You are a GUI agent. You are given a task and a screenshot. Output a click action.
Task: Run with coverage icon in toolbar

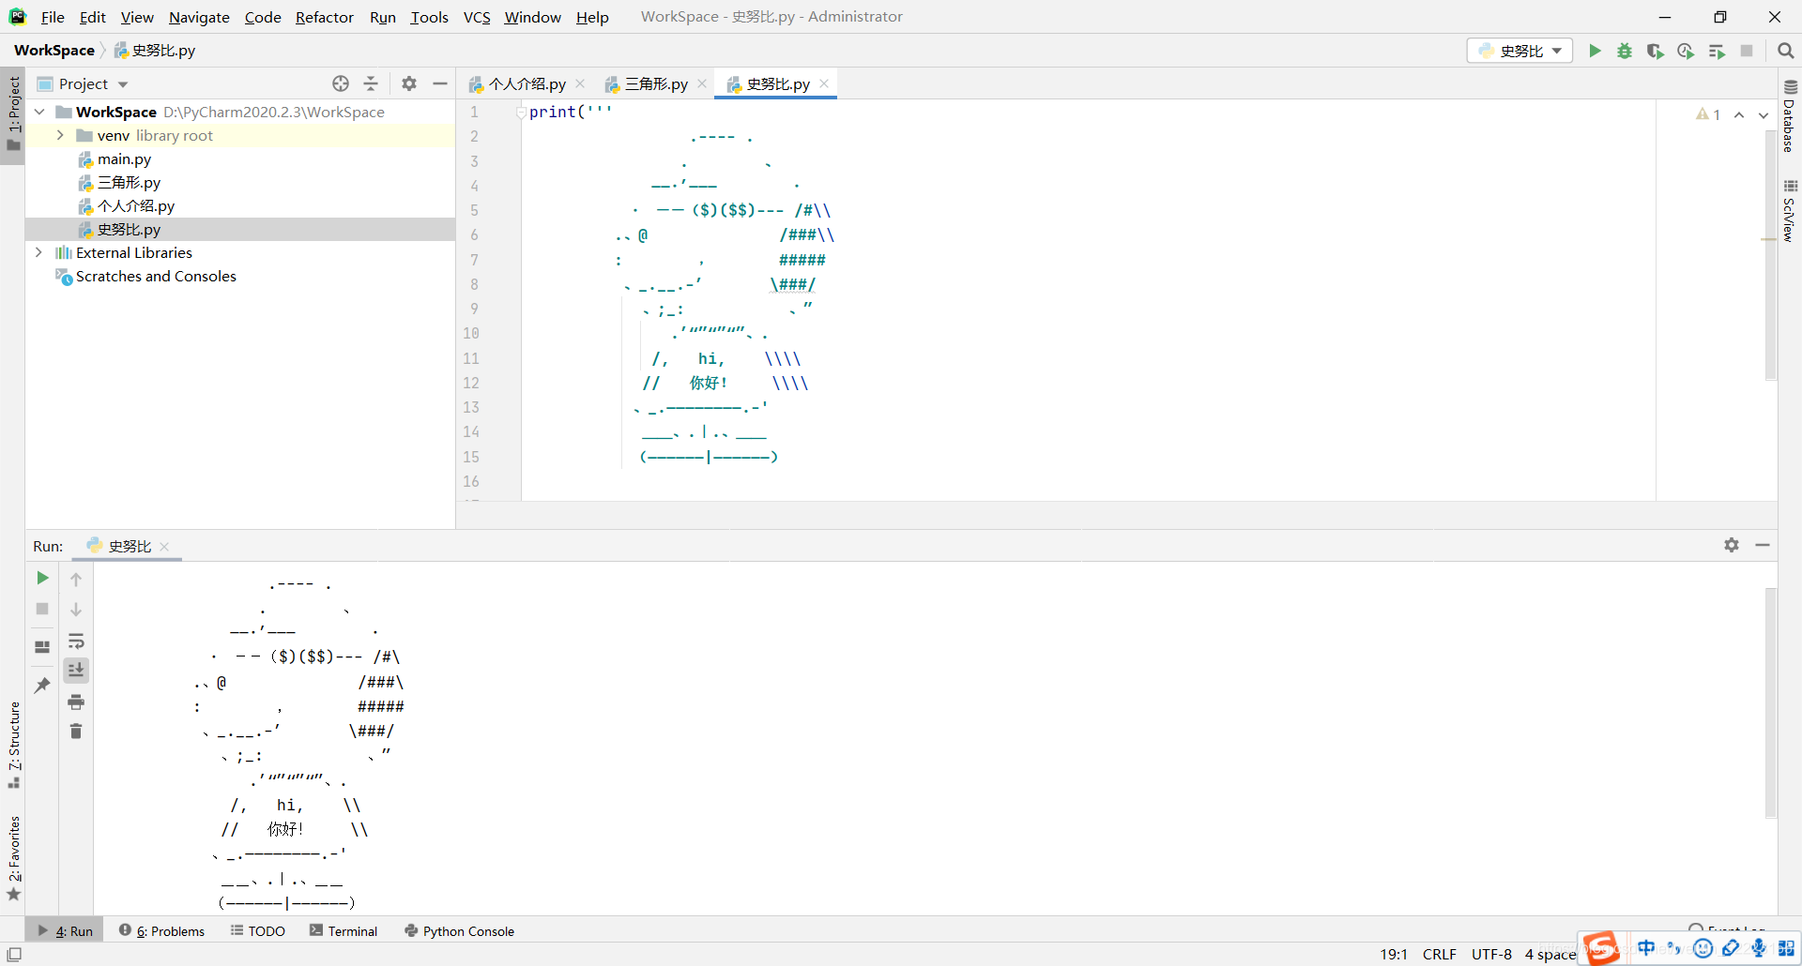pos(1655,51)
